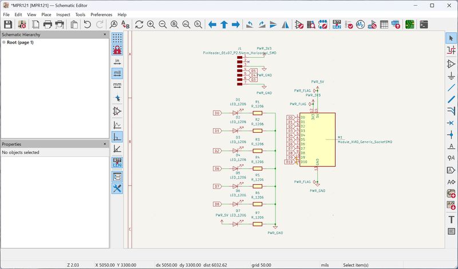Open the Preferences menu
The width and height of the screenshot is (458, 269).
coord(101,15)
